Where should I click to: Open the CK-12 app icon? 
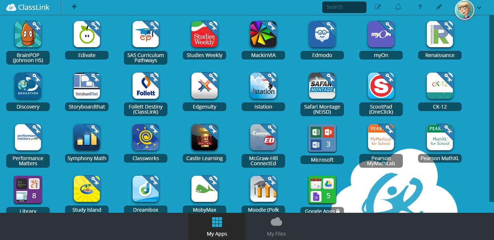(x=440, y=86)
